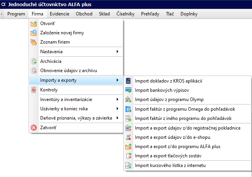
Task: Select Import a export tlačových zostáv
Action: pos(168,156)
